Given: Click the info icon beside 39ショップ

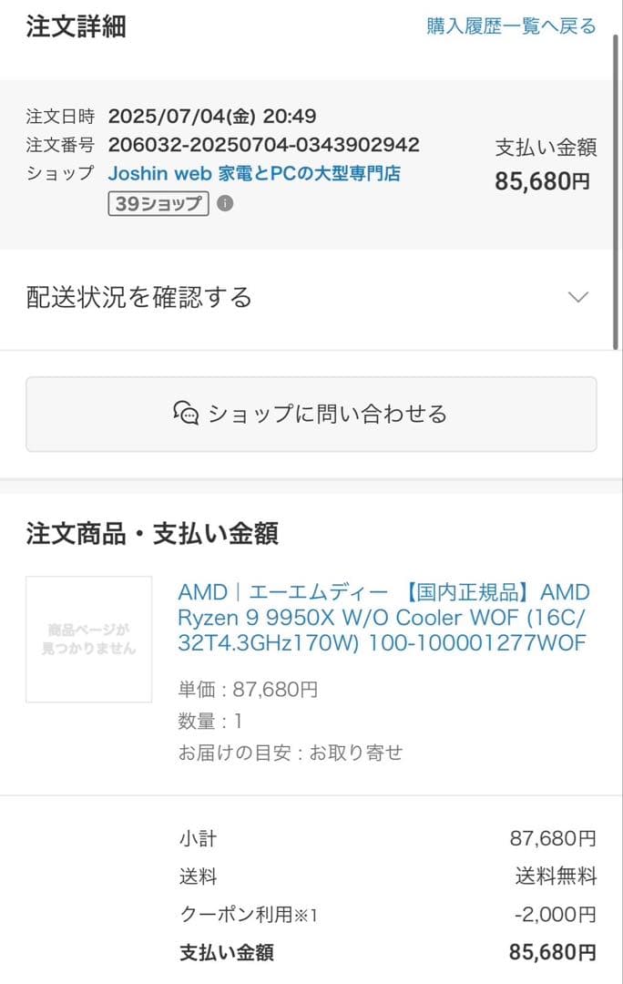Looking at the screenshot, I should click(x=225, y=203).
